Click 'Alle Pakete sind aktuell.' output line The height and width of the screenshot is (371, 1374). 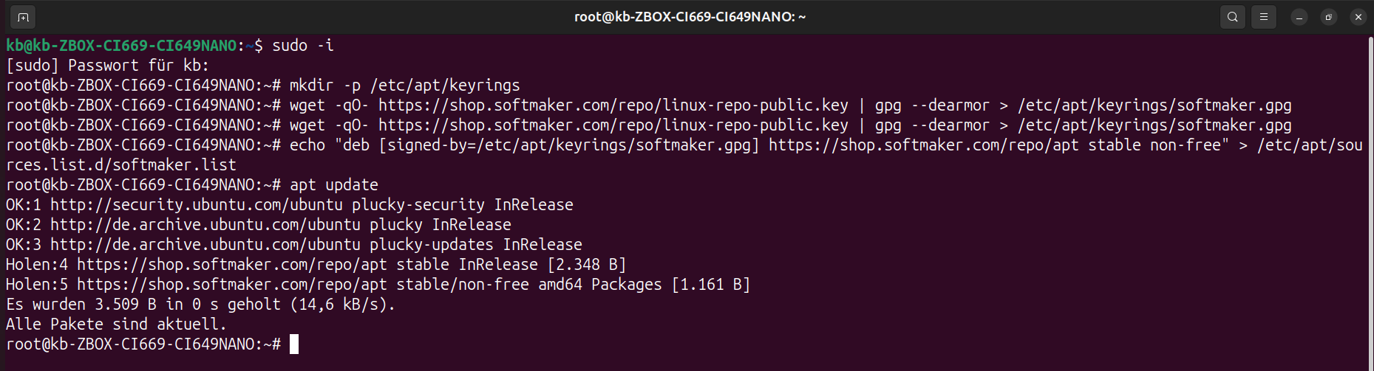(x=116, y=324)
